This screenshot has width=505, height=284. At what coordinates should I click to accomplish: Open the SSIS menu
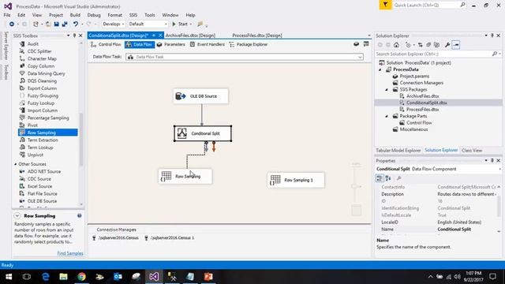(x=133, y=15)
